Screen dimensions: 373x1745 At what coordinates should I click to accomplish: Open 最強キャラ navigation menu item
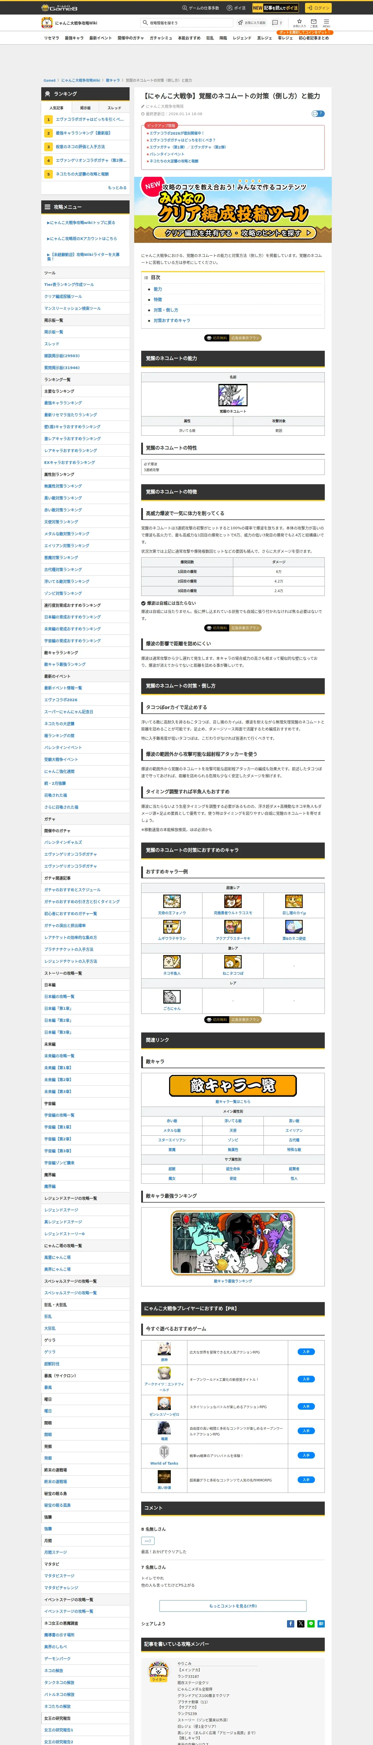74,38
